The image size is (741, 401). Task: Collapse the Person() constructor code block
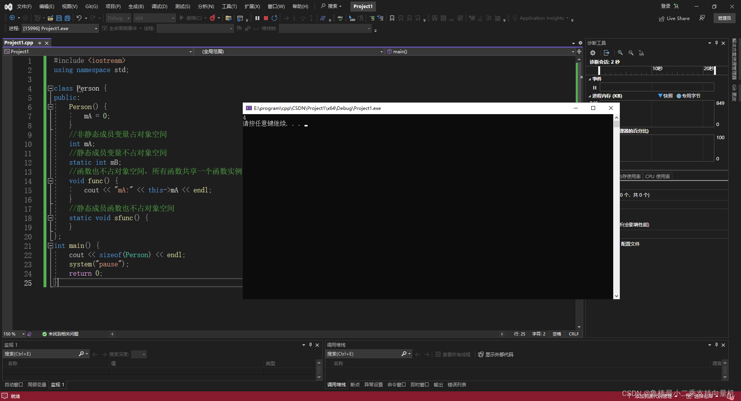pyautogui.click(x=50, y=107)
